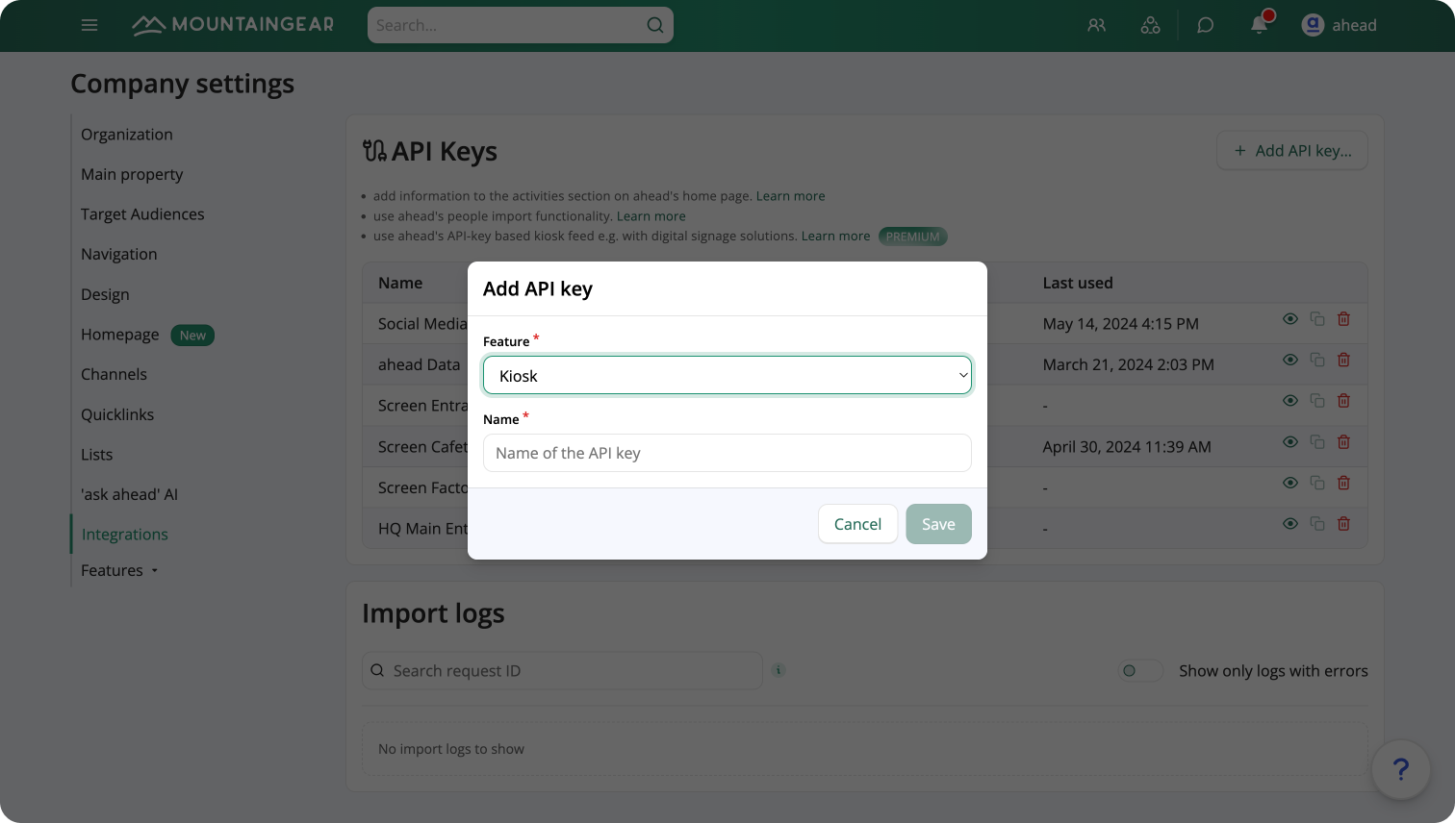Enable Show only logs with errors
Image resolution: width=1455 pixels, height=823 pixels.
coord(1140,670)
